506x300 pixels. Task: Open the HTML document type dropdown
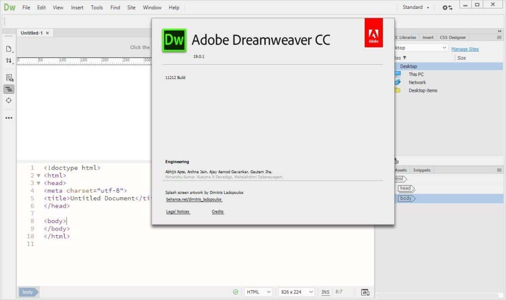click(x=258, y=292)
